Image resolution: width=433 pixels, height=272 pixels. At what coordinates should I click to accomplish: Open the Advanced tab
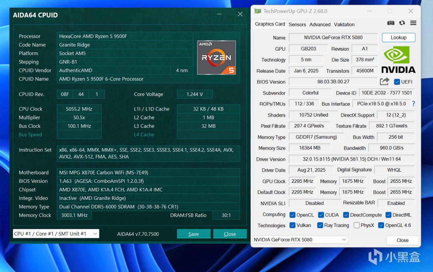pos(320,24)
